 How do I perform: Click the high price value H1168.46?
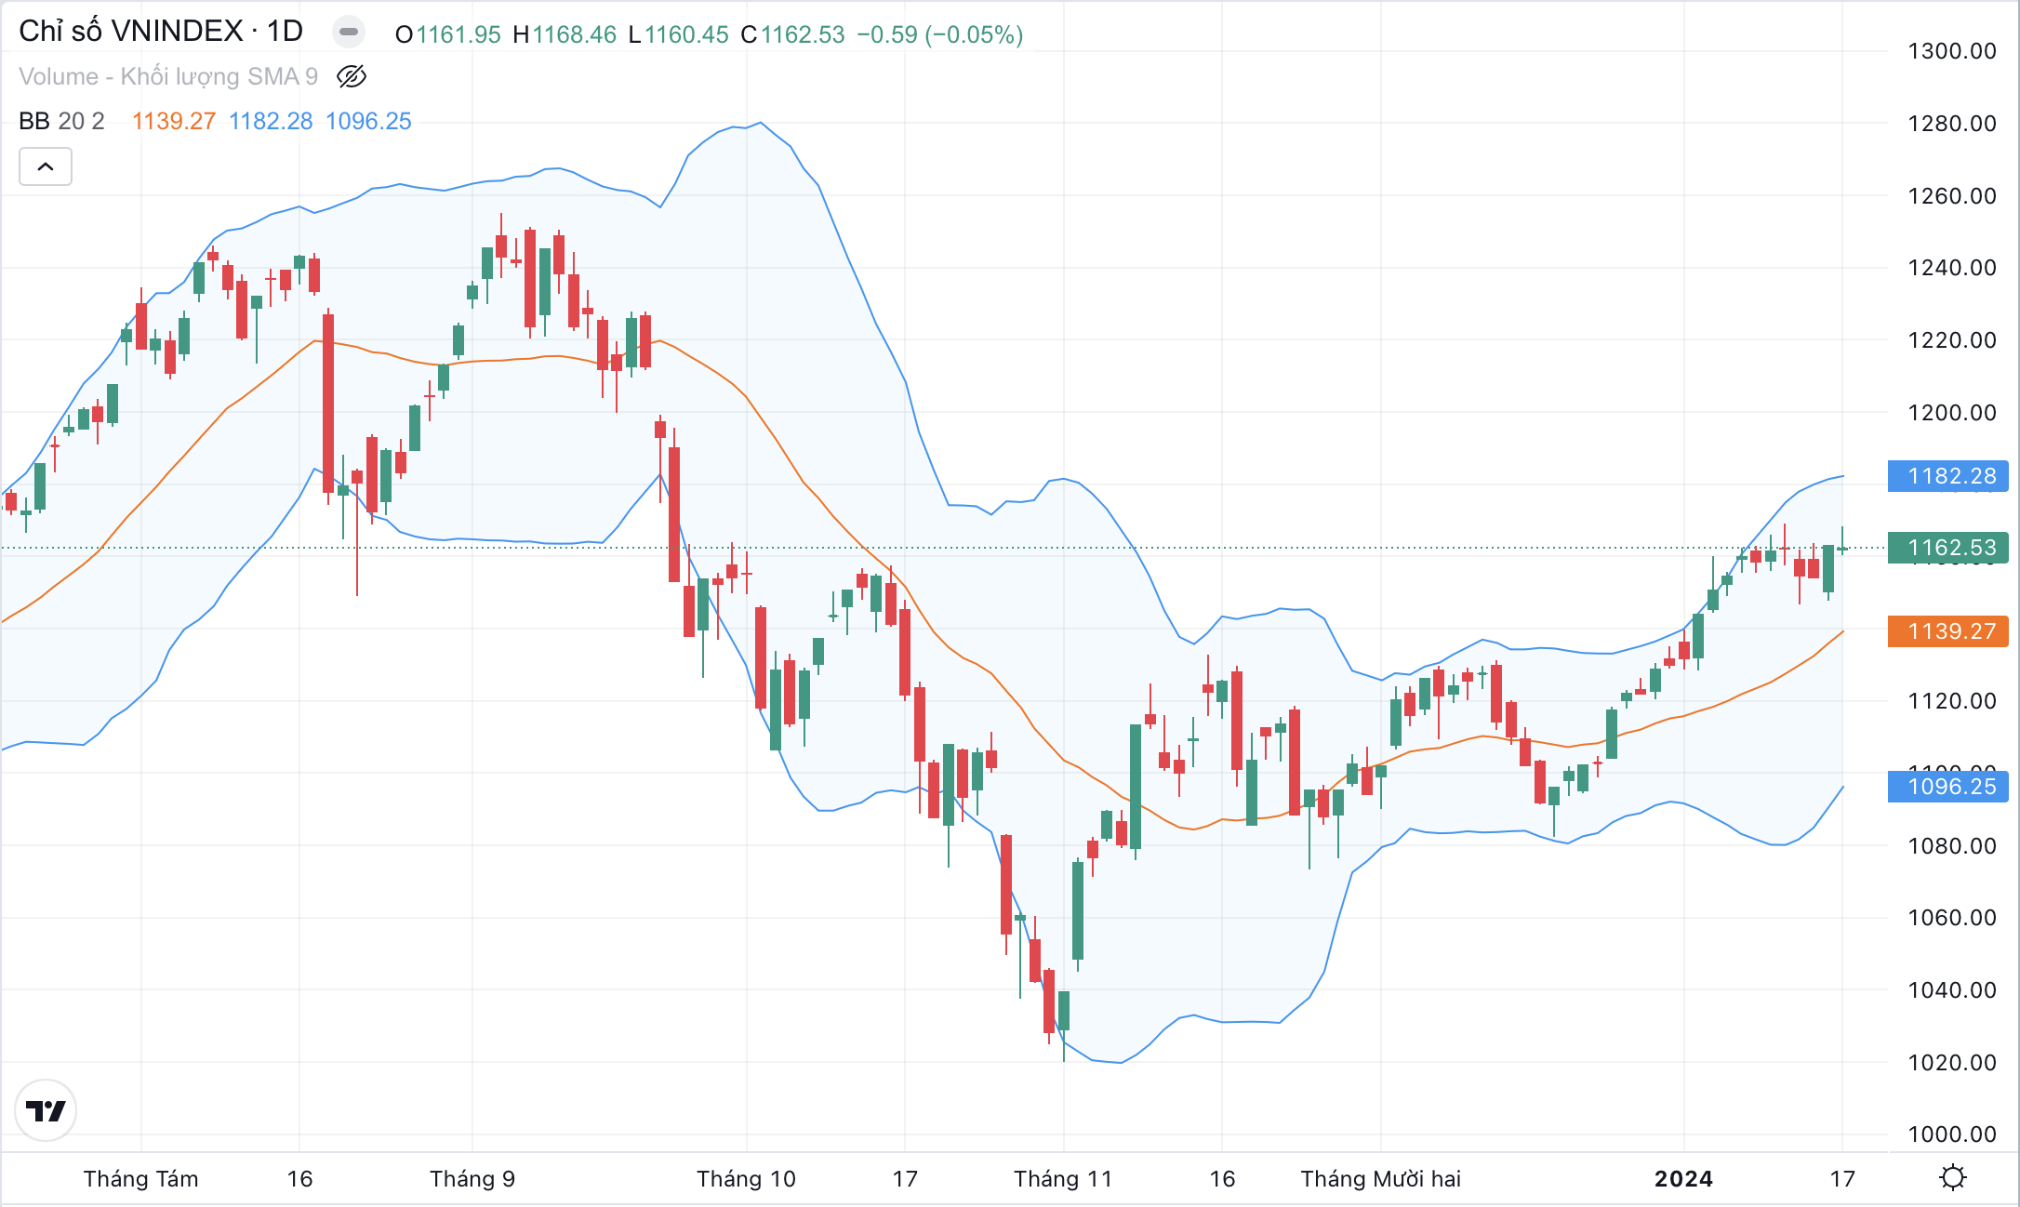565,34
